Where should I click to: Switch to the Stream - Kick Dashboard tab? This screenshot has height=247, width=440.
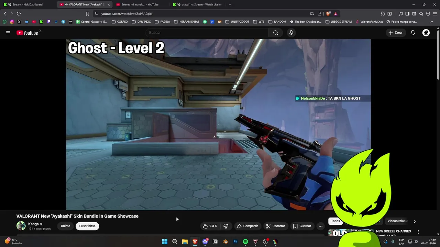pos(27,4)
